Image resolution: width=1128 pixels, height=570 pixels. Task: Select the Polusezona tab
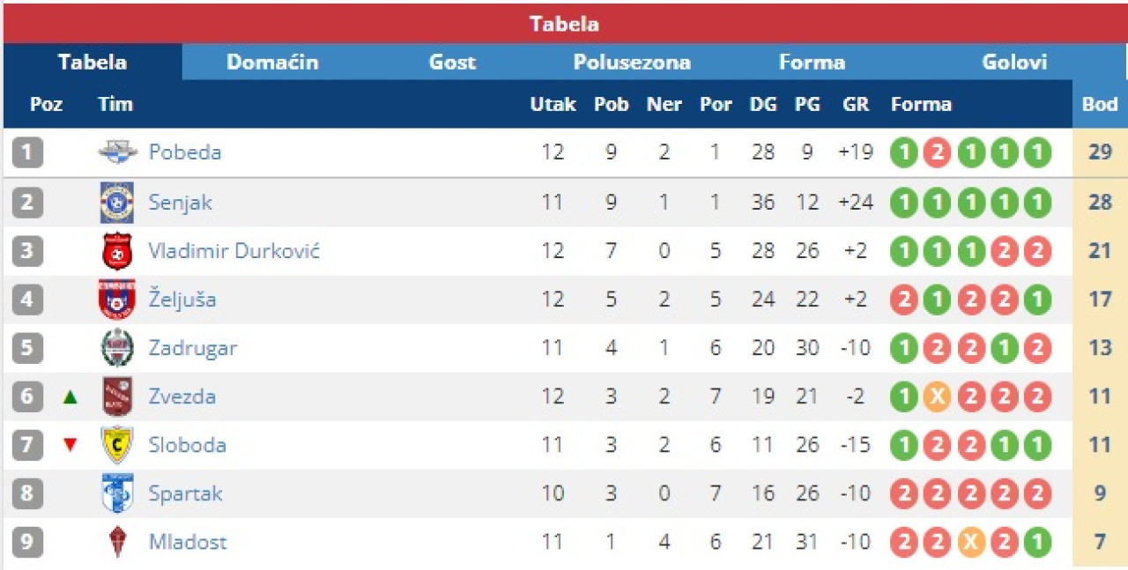632,63
